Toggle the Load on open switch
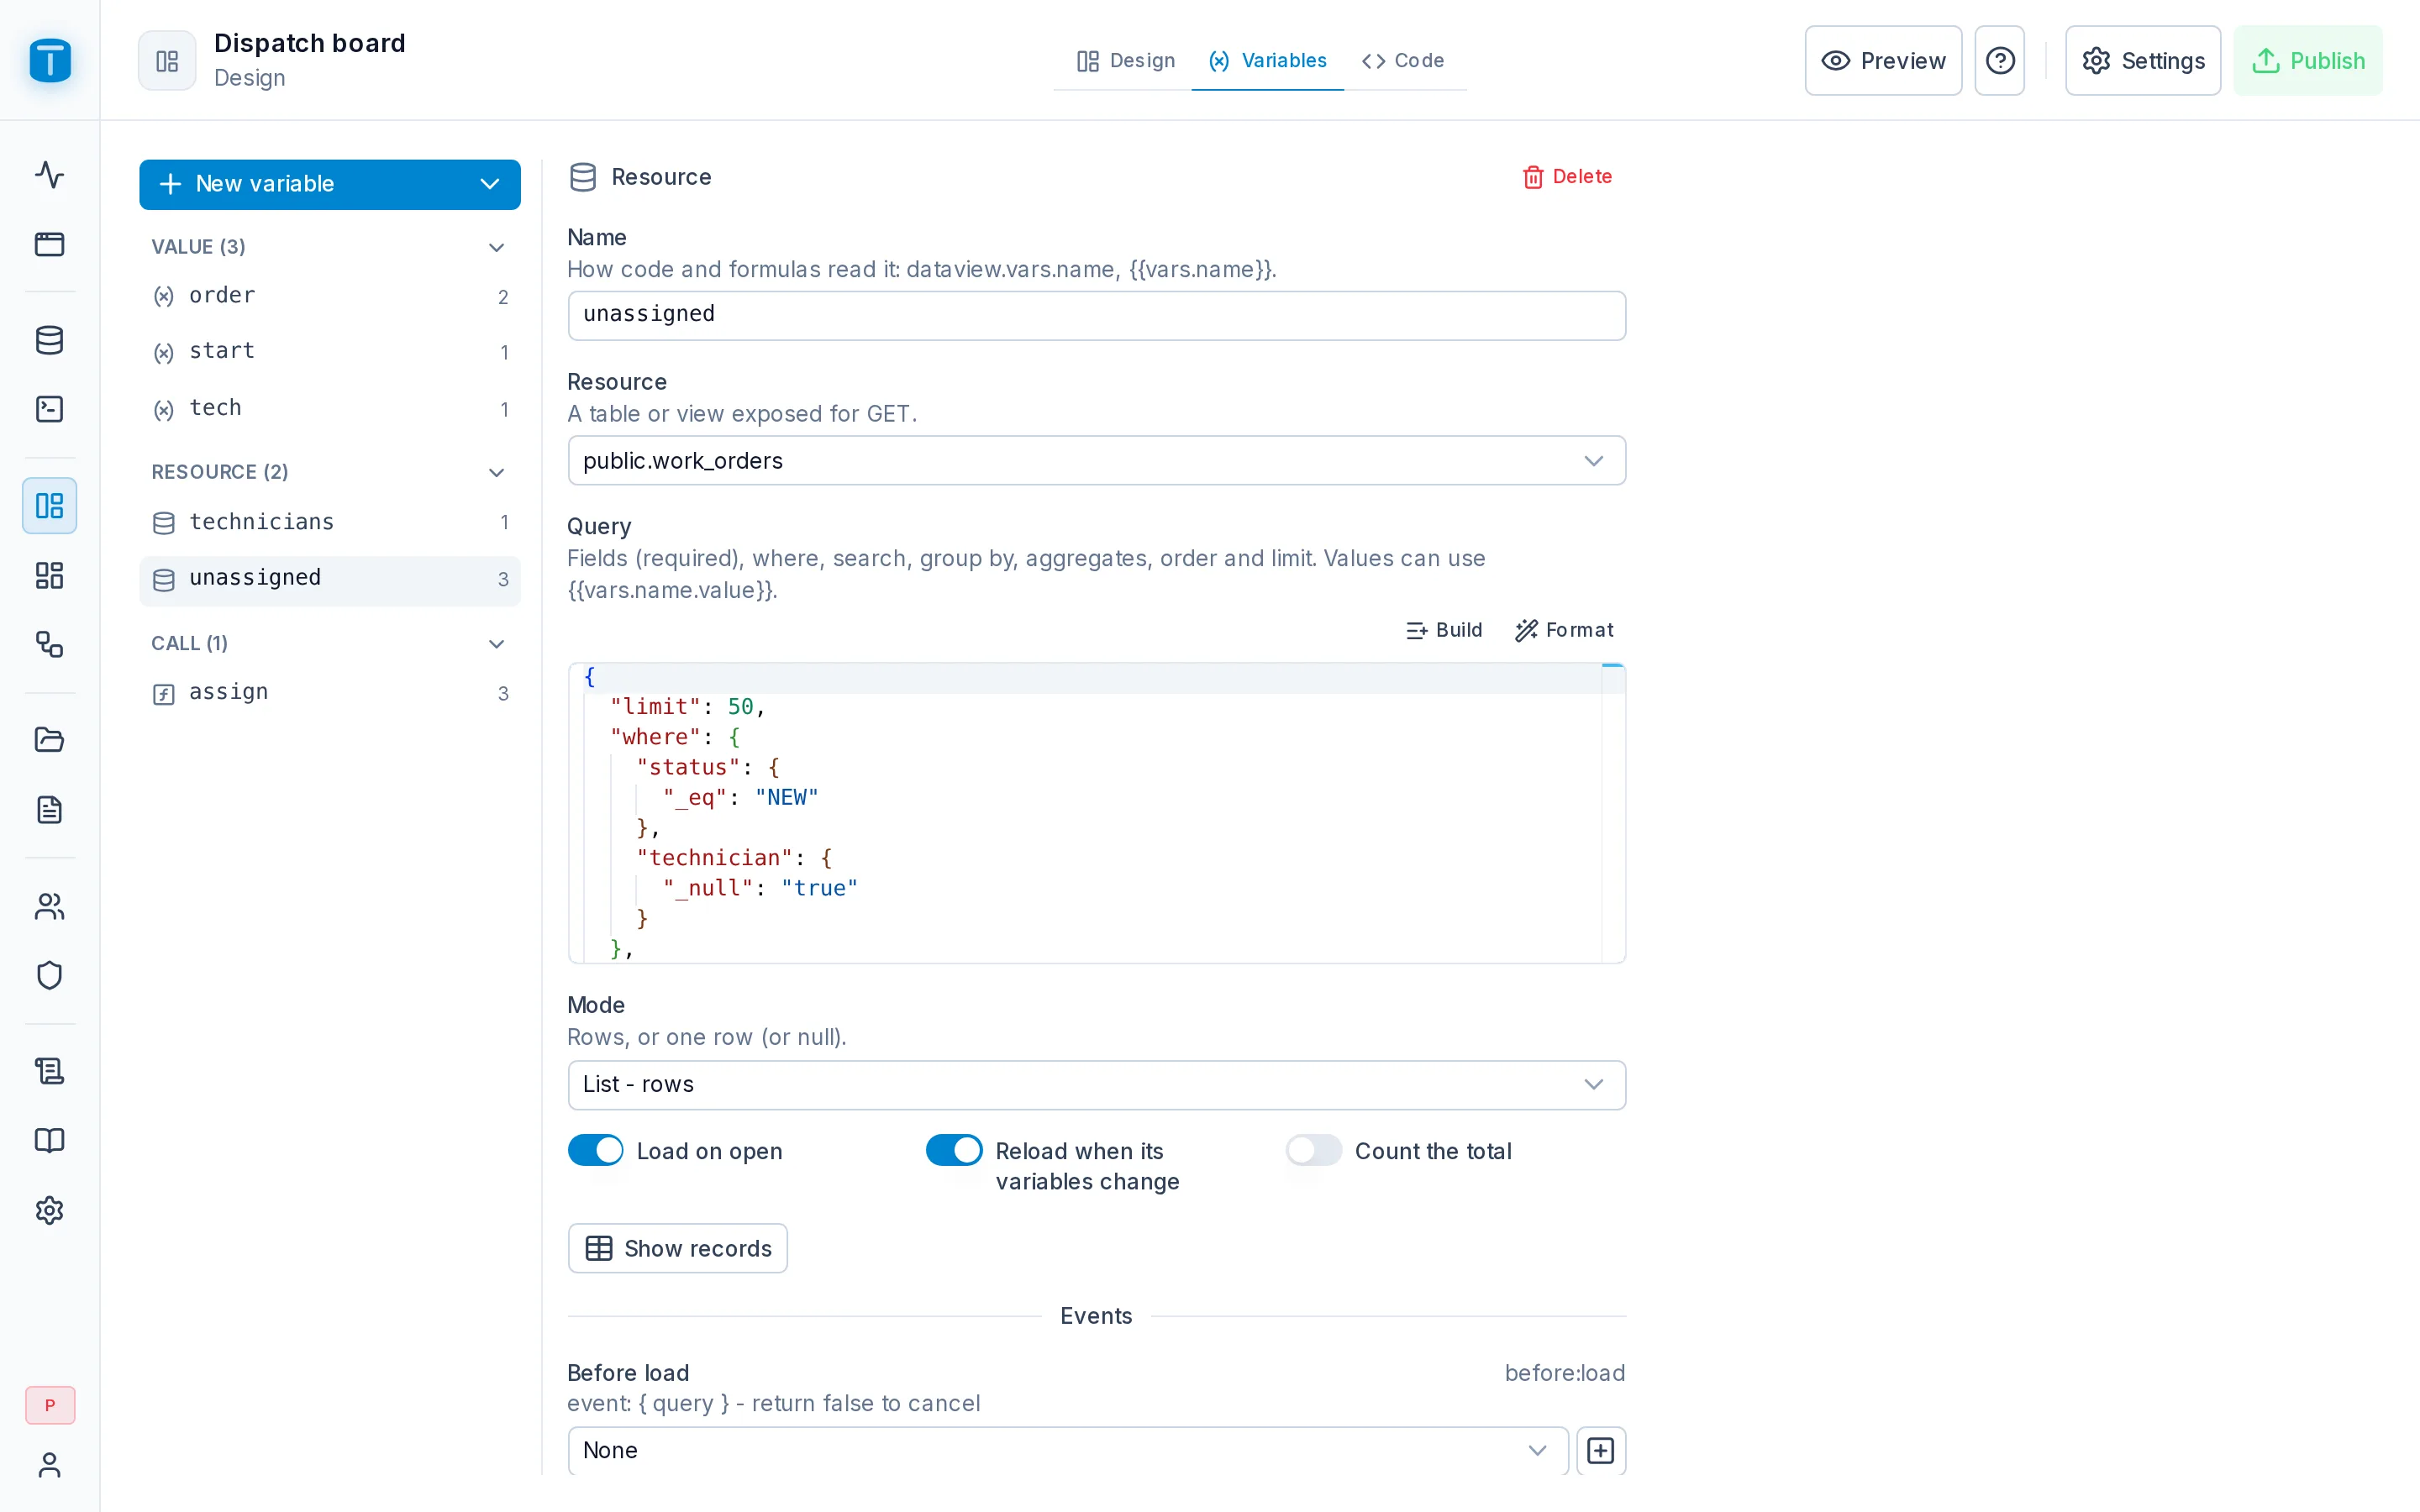Viewport: 2420px width, 1512px height. click(x=595, y=1151)
